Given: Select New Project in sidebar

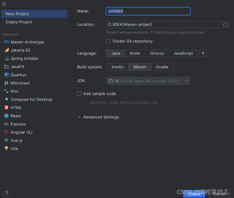Looking at the screenshot, I should (x=34, y=14).
